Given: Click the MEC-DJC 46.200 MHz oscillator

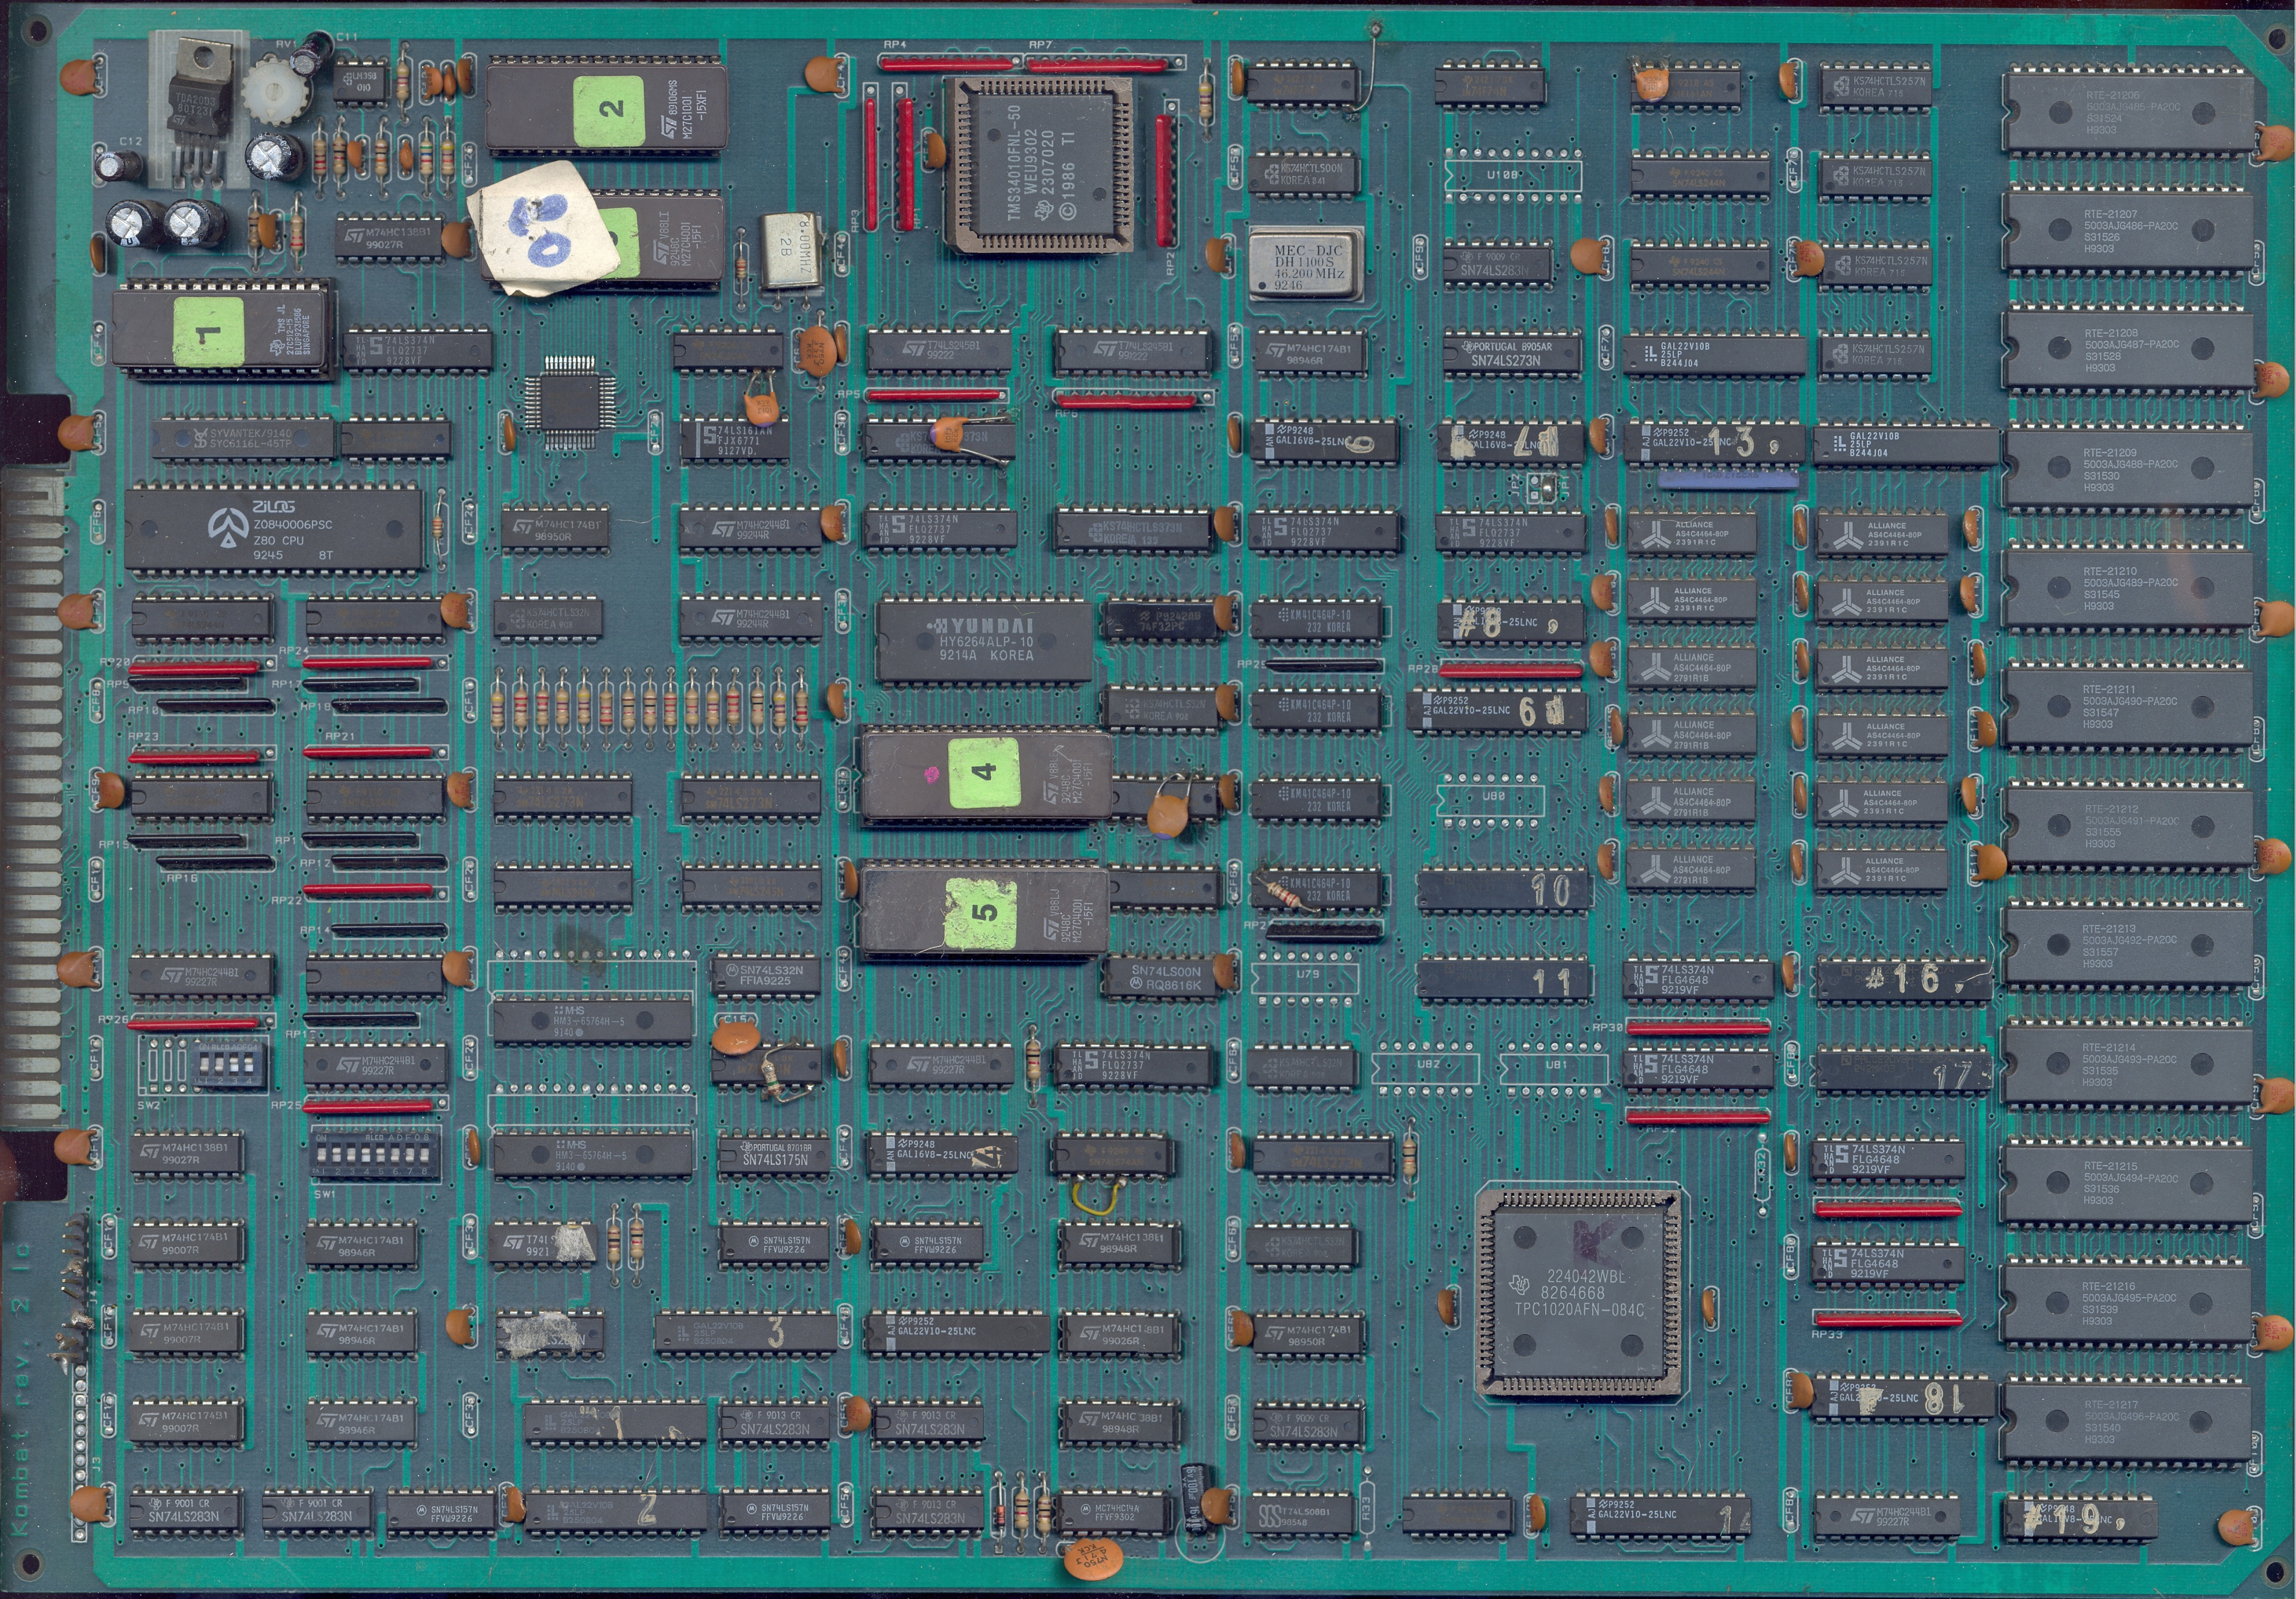Looking at the screenshot, I should click(1306, 264).
